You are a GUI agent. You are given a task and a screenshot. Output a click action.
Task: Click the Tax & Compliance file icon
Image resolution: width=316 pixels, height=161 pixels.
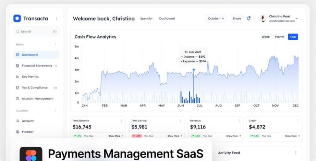[x=18, y=88]
